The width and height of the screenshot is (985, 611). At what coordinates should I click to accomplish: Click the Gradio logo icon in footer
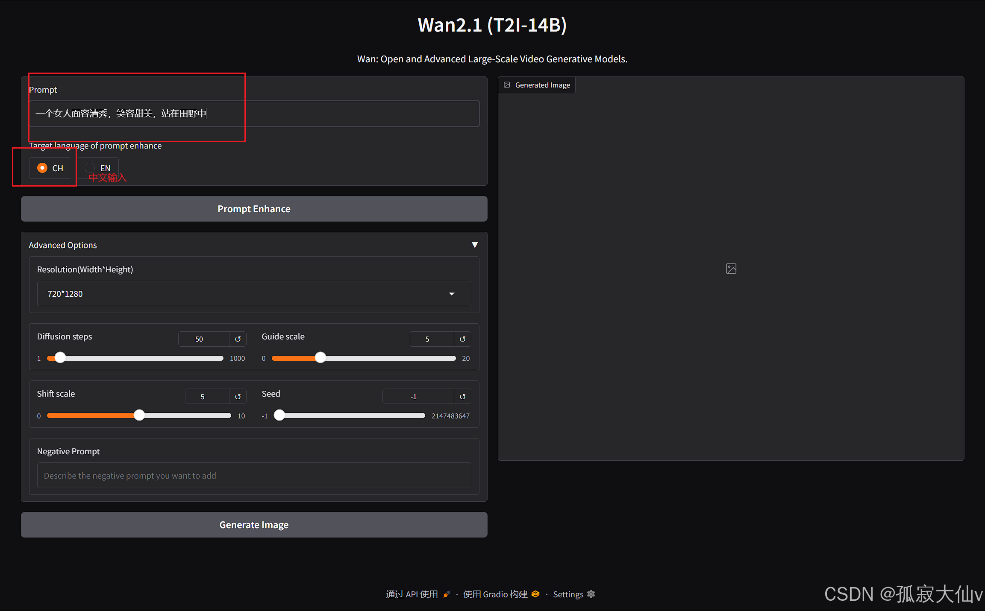click(535, 594)
